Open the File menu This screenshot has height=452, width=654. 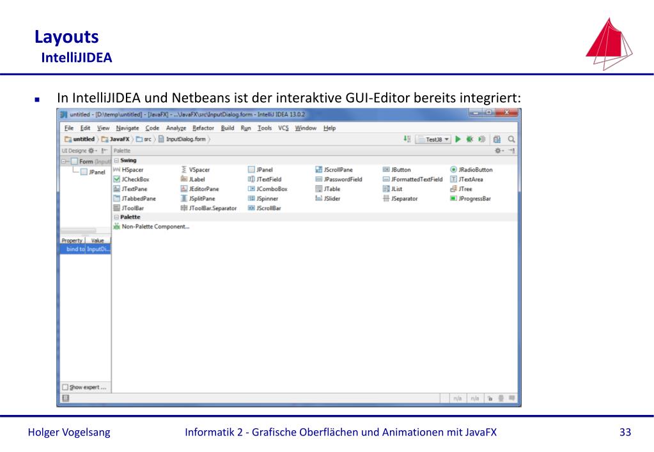[x=69, y=128]
